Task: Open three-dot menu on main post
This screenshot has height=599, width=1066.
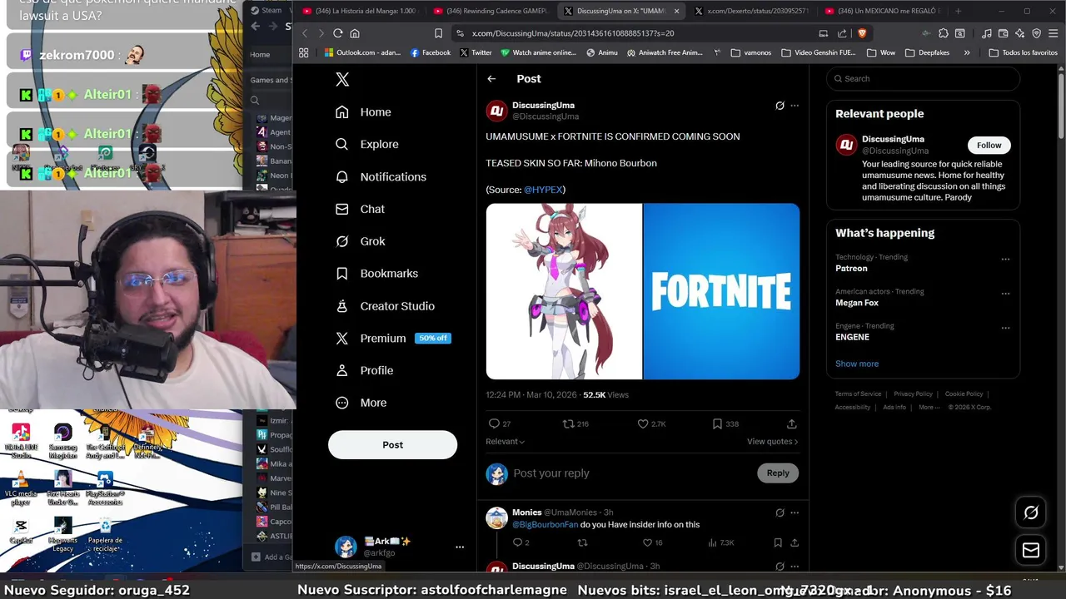Action: click(x=795, y=106)
